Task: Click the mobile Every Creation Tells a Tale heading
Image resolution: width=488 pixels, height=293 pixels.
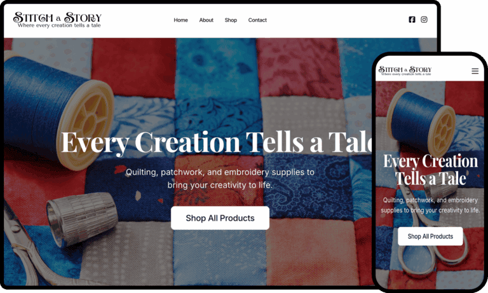Action: 430,170
